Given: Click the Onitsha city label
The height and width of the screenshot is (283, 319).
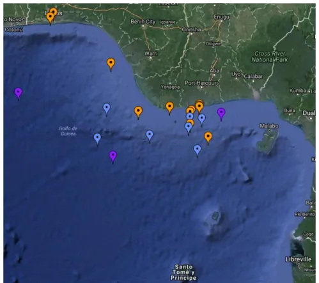Looking at the screenshot, I should pyautogui.click(x=191, y=29).
